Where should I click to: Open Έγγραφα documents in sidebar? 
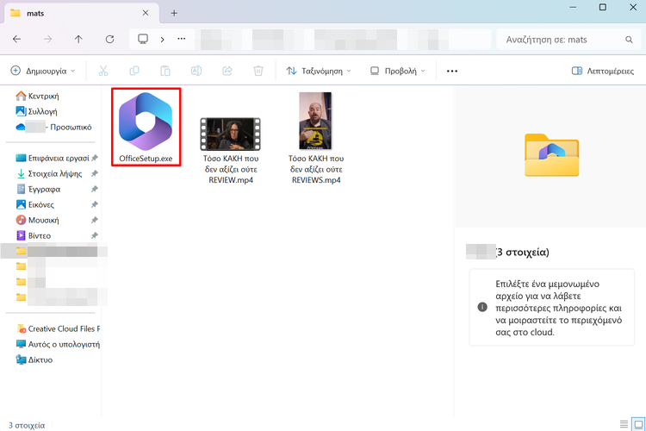coord(38,190)
